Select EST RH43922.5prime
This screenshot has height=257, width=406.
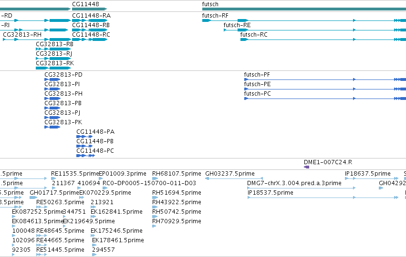pos(177,202)
